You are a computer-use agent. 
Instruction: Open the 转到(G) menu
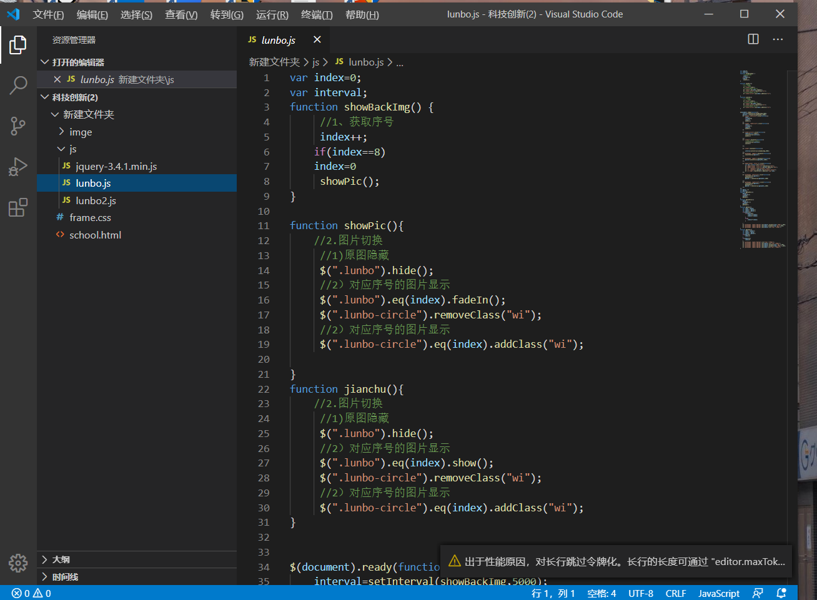pyautogui.click(x=227, y=14)
